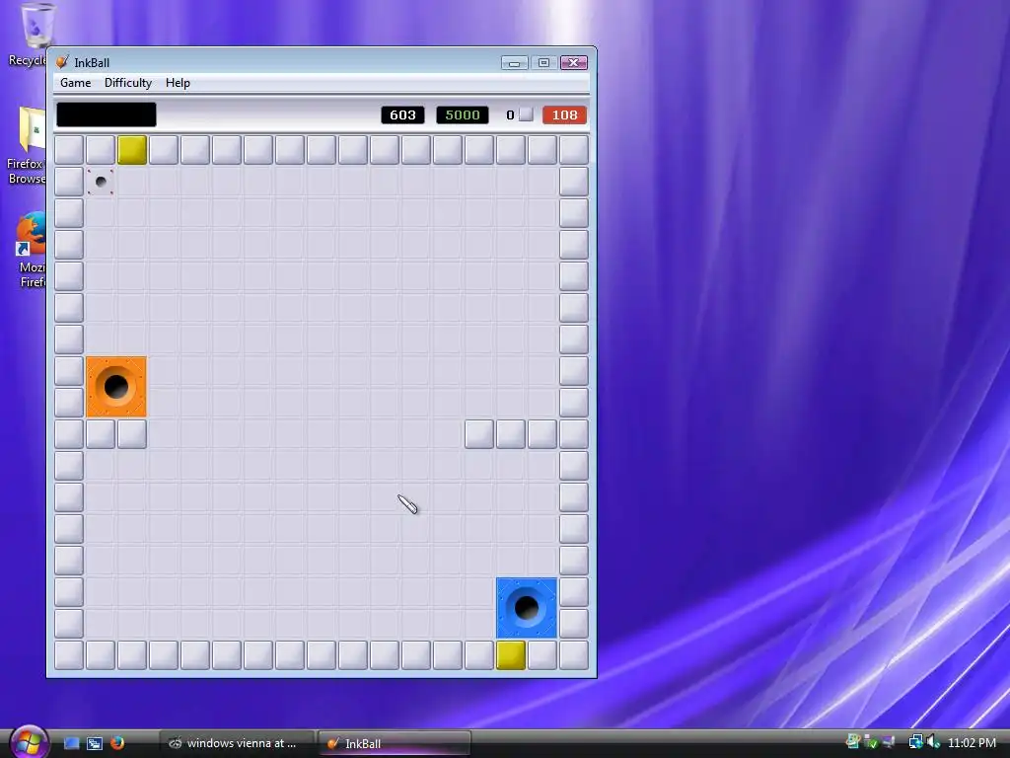The width and height of the screenshot is (1010, 758).
Task: Click the score counter showing 603
Action: [x=402, y=114]
